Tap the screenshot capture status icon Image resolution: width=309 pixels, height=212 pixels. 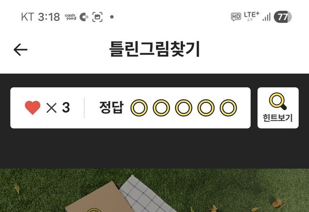coord(98,17)
